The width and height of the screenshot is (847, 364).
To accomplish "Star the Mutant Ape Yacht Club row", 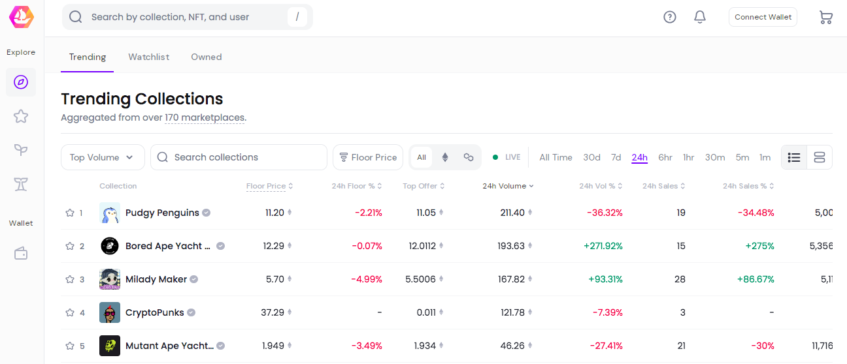I will point(70,346).
